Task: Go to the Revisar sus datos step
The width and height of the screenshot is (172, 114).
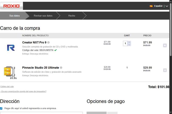Action: [x=43, y=16]
